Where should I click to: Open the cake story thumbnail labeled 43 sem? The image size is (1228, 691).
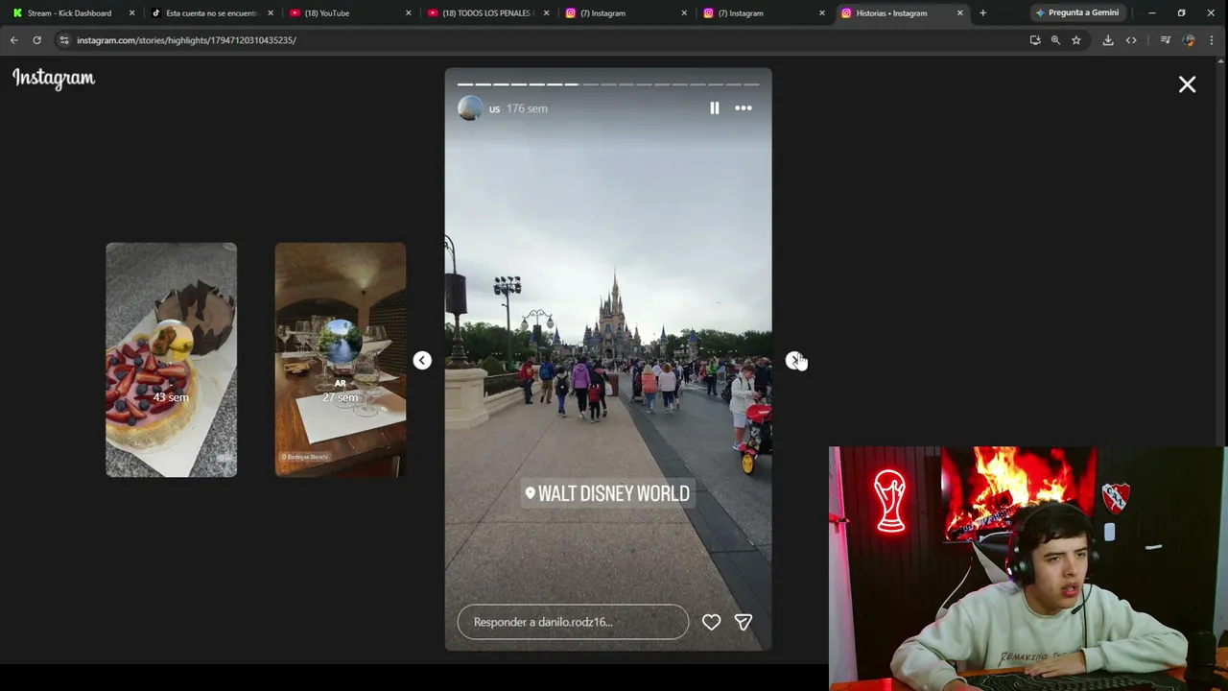tap(171, 360)
